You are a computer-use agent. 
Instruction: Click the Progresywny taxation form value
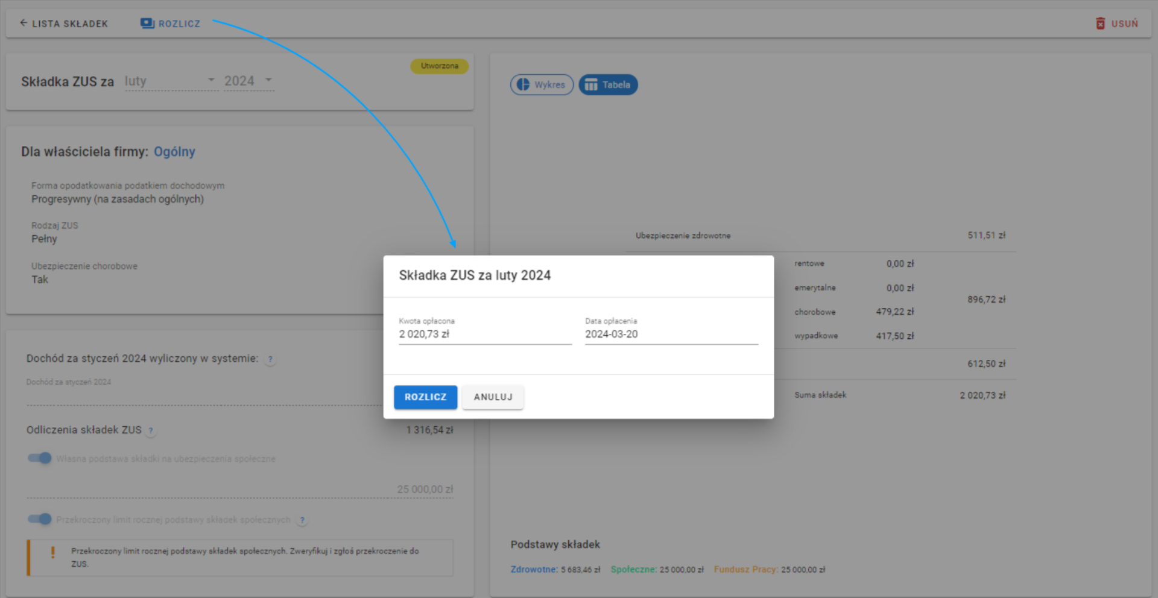pyautogui.click(x=118, y=199)
